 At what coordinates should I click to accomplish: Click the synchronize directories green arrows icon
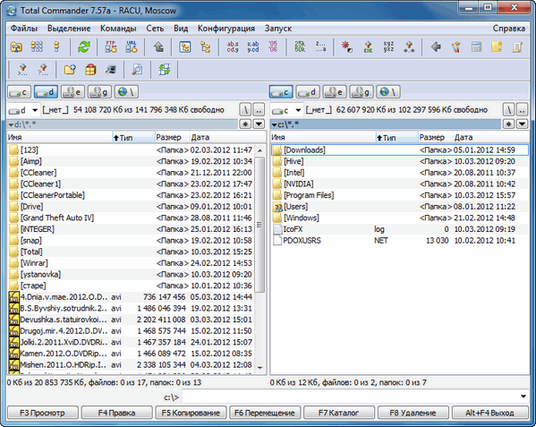click(x=165, y=70)
